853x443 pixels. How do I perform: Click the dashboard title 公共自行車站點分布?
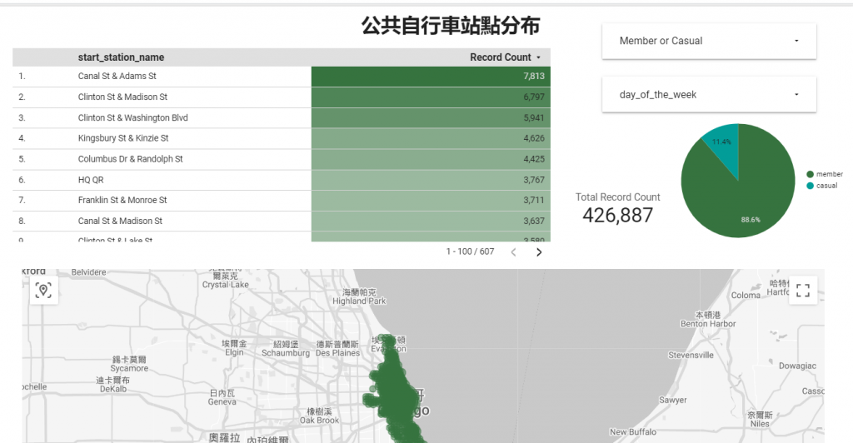click(451, 26)
